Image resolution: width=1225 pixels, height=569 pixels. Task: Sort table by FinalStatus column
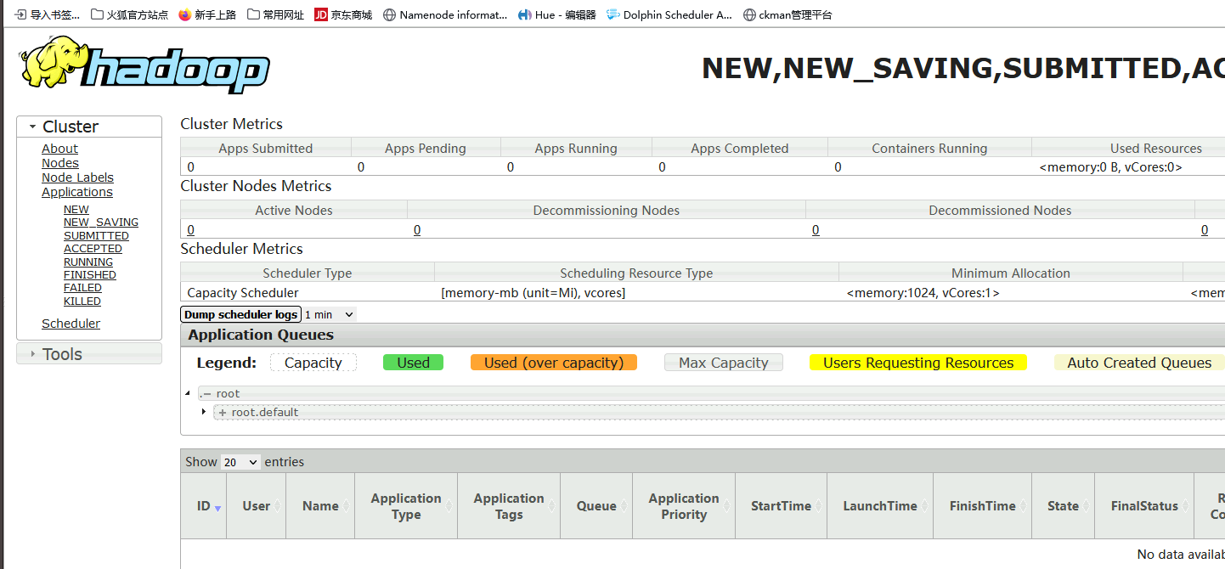[x=1144, y=506]
